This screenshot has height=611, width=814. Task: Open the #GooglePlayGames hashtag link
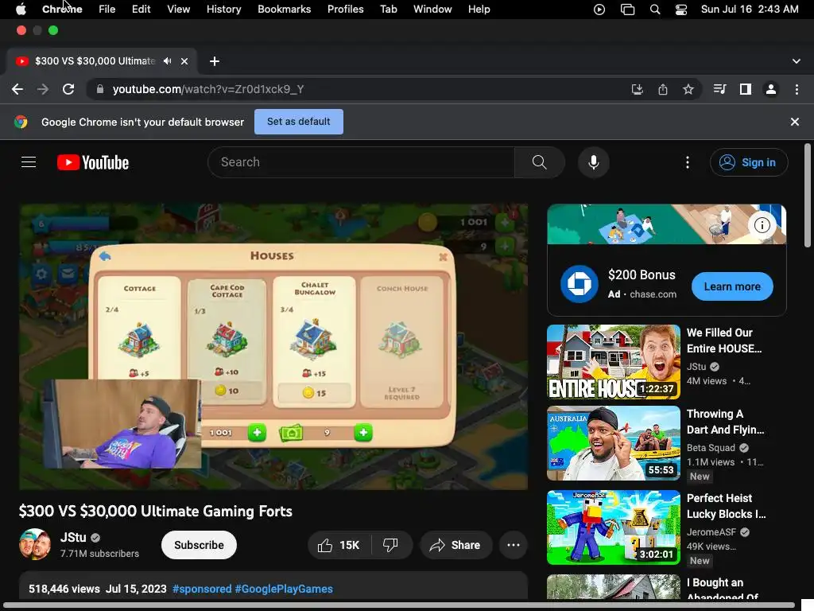coord(284,589)
